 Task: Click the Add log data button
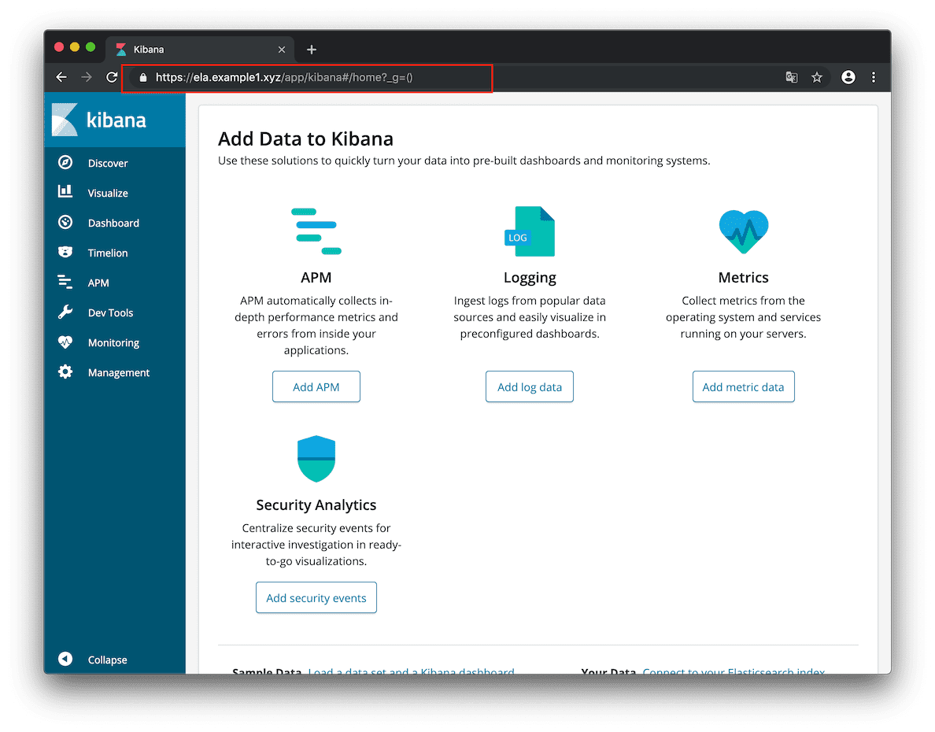tap(530, 386)
